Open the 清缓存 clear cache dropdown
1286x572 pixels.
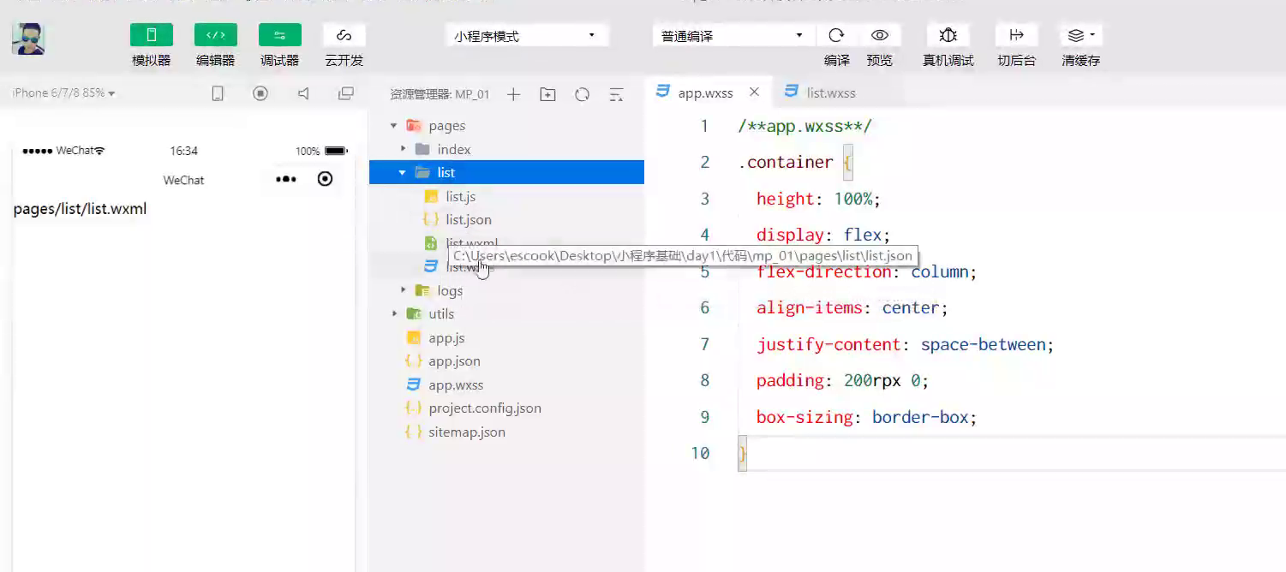click(x=1081, y=35)
